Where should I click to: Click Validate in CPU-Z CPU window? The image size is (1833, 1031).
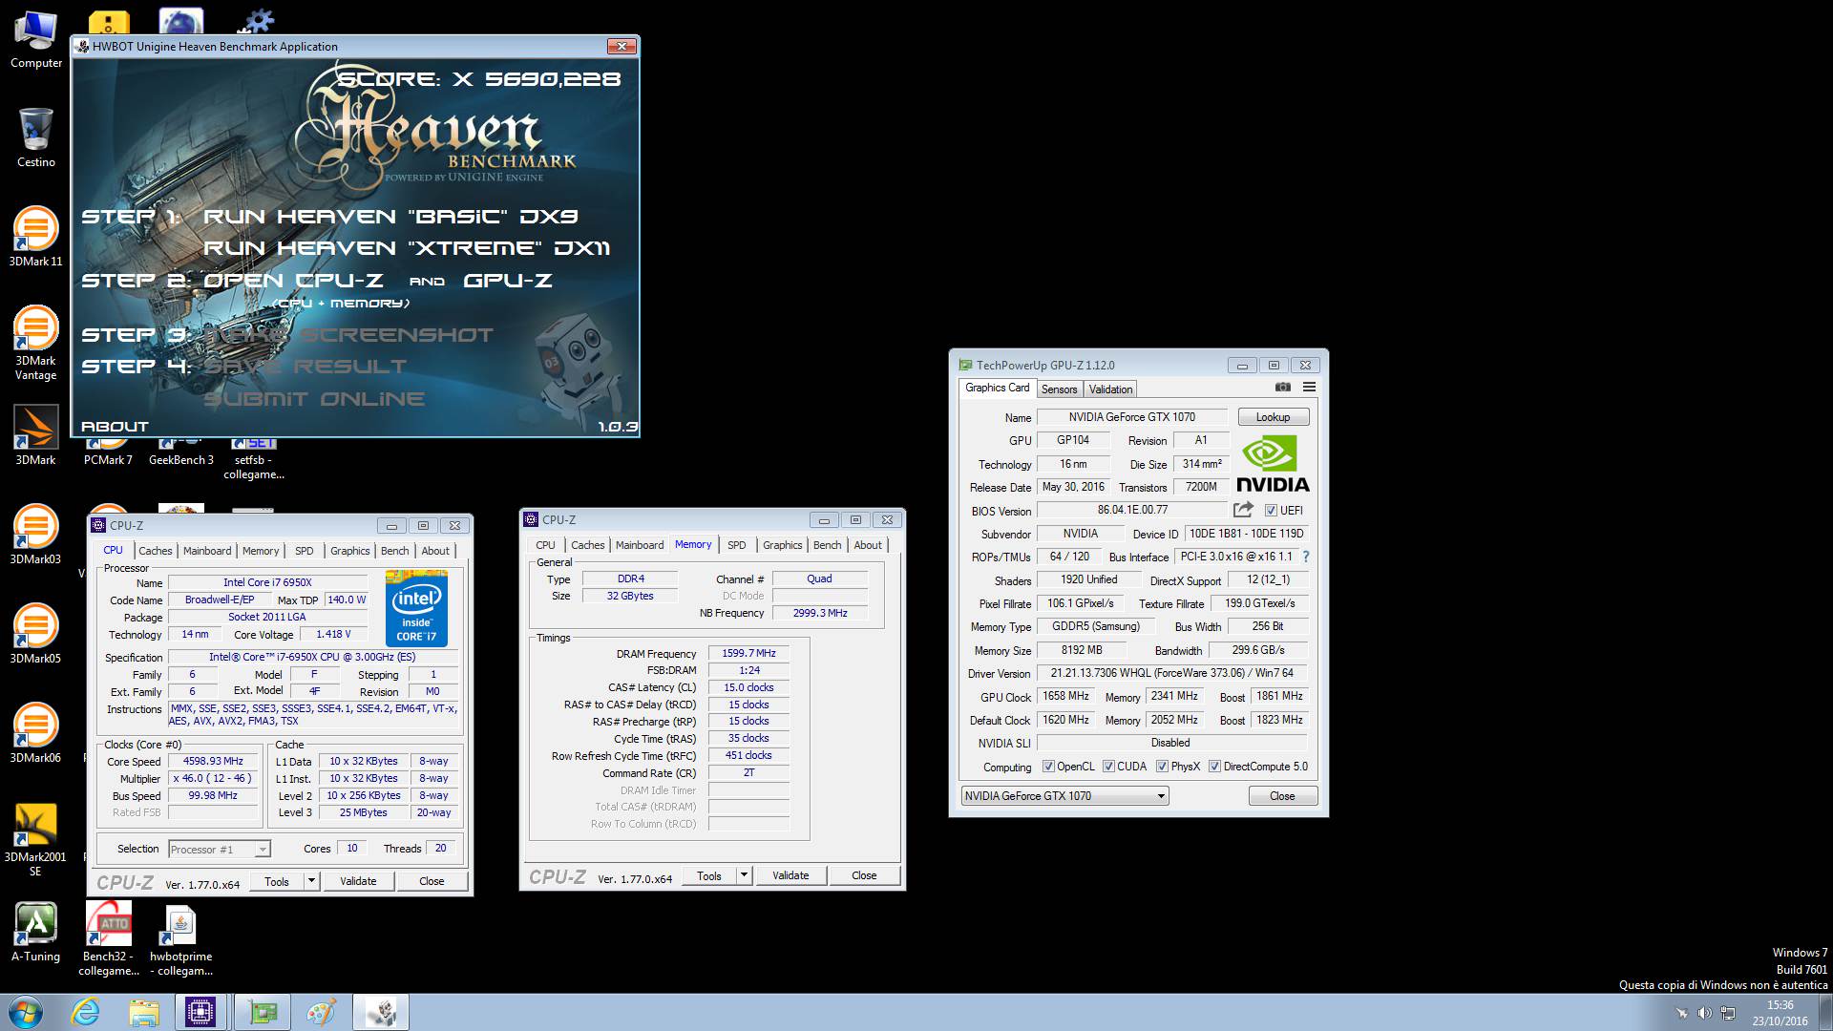358,881
